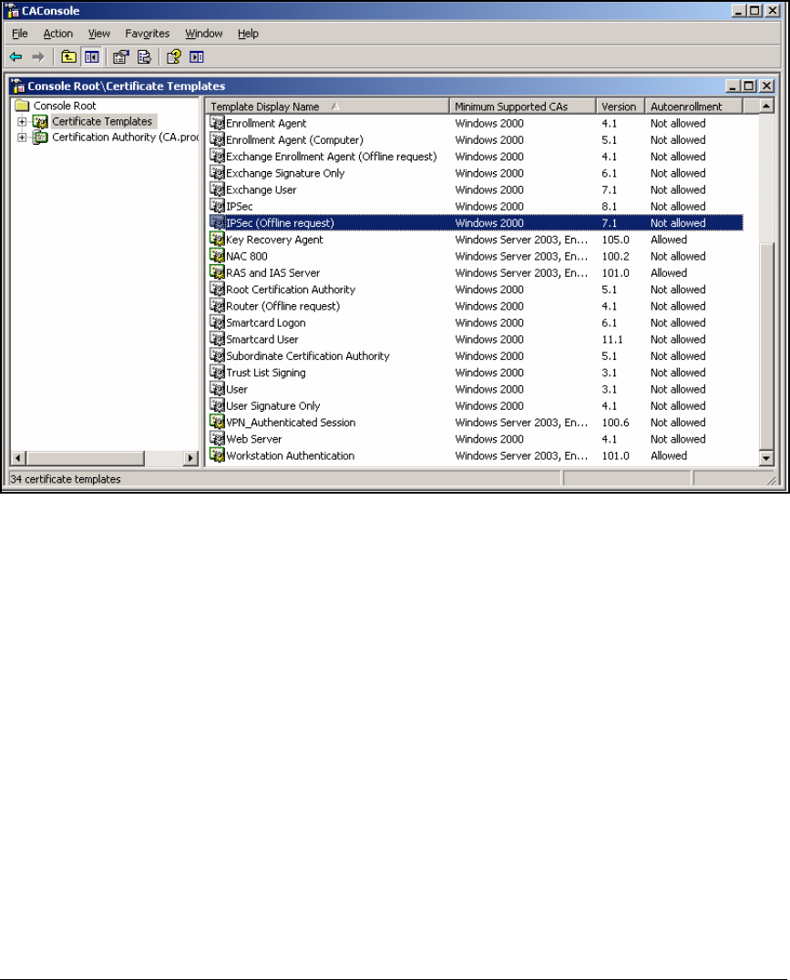Click the tree pane scroll right arrow
This screenshot has width=790, height=980.
[190, 458]
